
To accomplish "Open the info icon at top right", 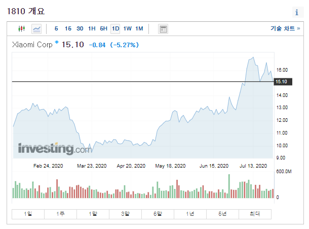I will point(297,13).
